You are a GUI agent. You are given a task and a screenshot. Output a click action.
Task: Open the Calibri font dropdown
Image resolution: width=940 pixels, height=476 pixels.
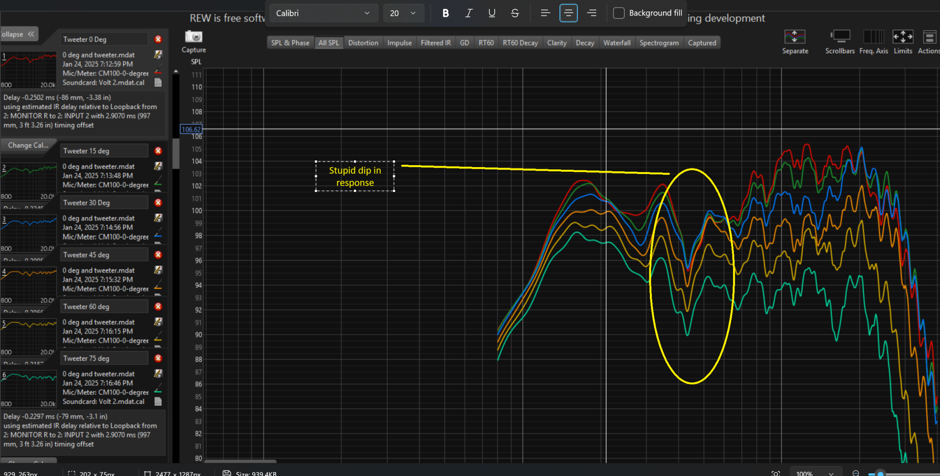click(323, 13)
